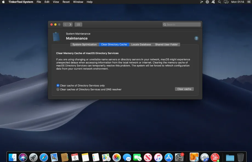Show all panes with grid button
The width and height of the screenshot is (252, 162).
pos(78,24)
